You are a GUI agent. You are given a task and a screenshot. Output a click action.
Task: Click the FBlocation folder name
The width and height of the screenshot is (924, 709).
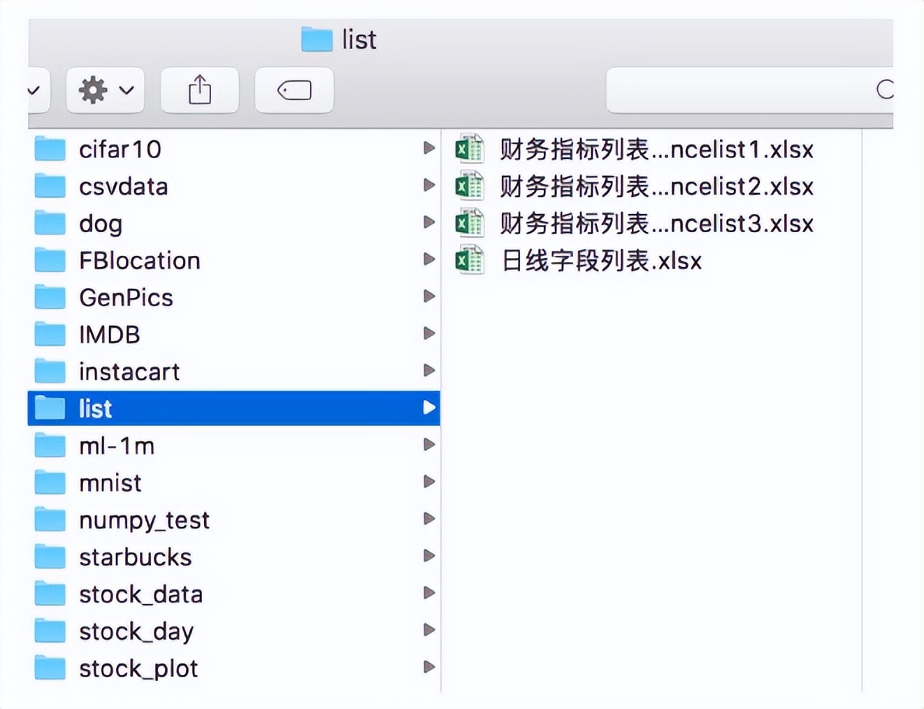click(x=140, y=259)
